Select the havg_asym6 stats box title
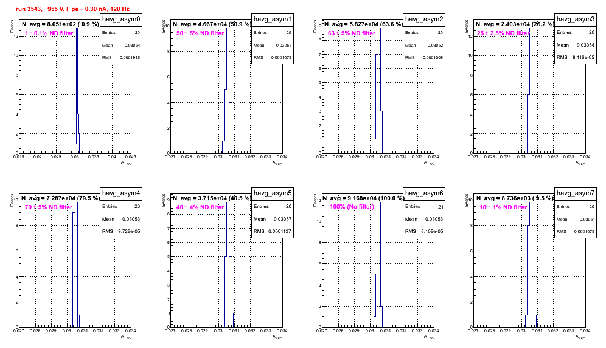The image size is (606, 348). [x=424, y=193]
